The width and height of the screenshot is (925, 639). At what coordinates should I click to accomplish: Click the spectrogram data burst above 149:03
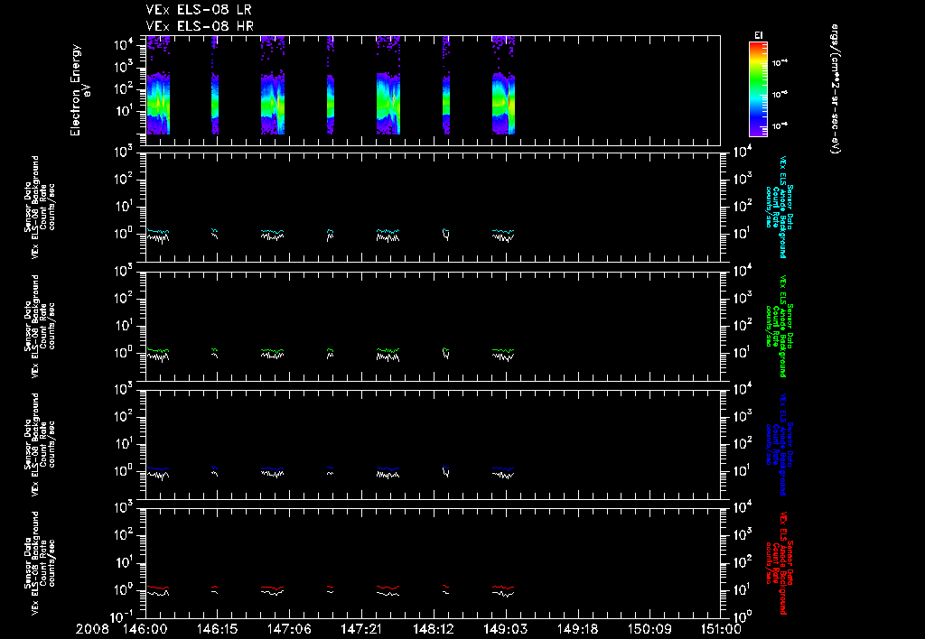point(504,86)
